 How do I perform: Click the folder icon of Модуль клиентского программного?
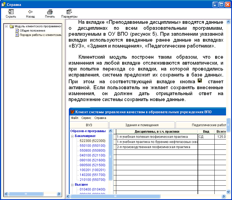(x=11, y=26)
